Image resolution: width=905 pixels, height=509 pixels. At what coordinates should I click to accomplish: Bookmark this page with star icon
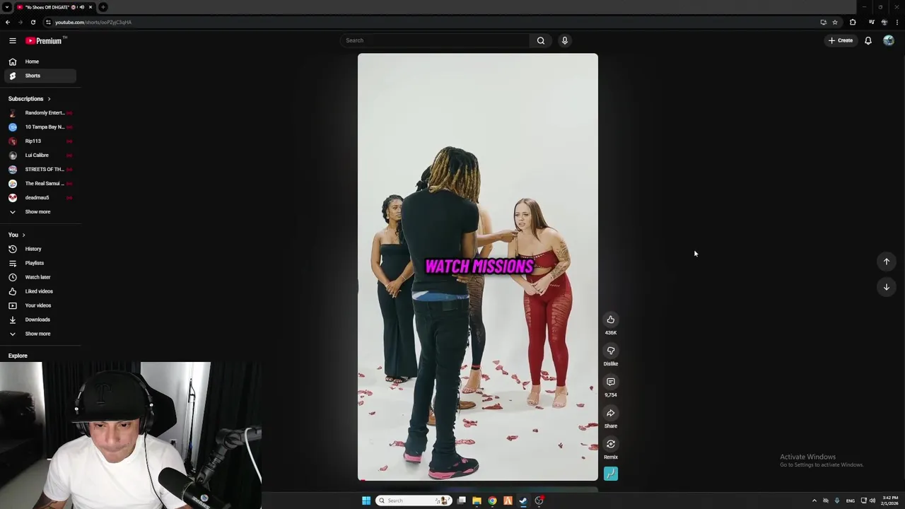point(835,22)
